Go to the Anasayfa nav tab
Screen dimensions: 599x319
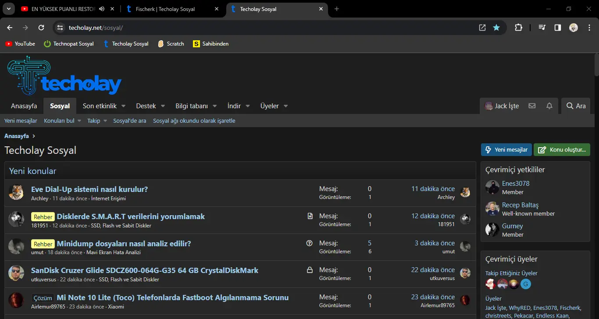24,106
